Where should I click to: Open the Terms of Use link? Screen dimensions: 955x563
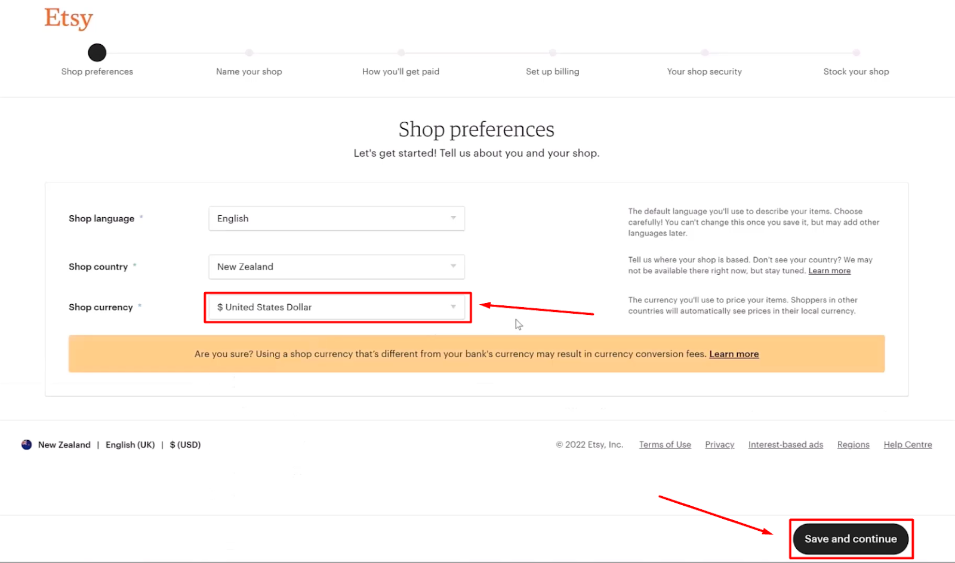(665, 445)
